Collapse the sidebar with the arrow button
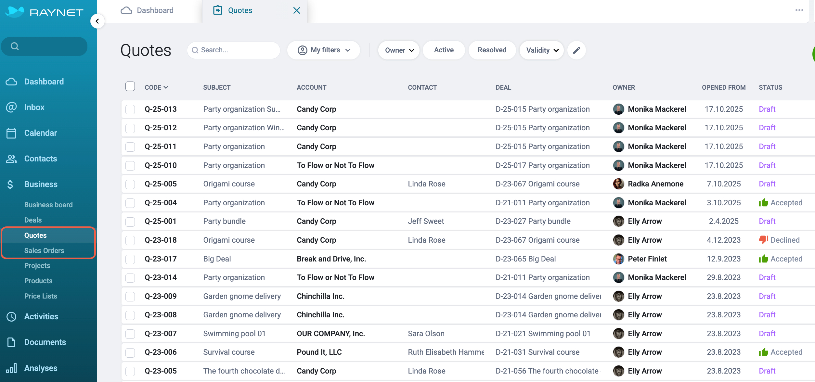The height and width of the screenshot is (382, 815). tap(97, 21)
